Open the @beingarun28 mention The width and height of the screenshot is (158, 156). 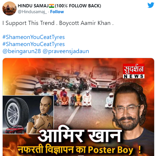pyautogui.click(x=22, y=51)
